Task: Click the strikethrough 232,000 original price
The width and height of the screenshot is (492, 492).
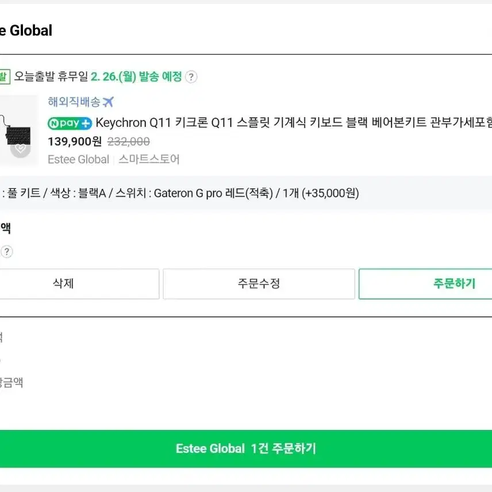Action: 128,141
